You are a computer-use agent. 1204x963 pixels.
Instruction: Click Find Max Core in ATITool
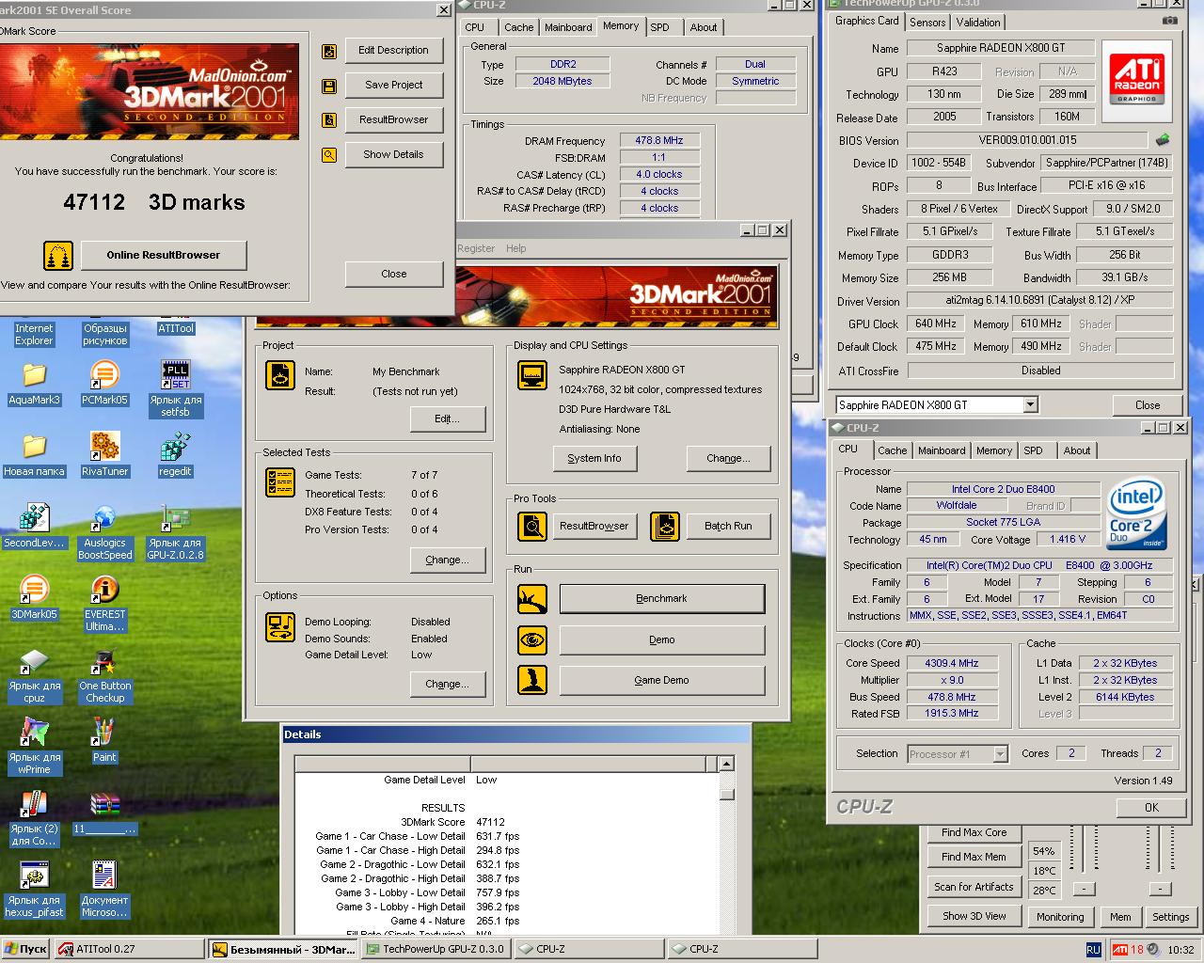974,832
